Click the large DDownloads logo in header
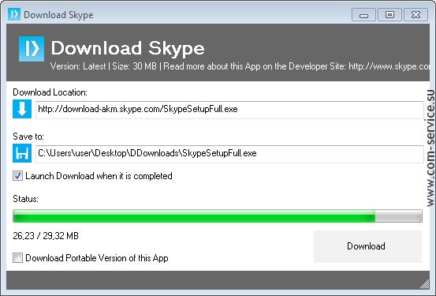Viewport: 436px width, 296px height. point(32,49)
